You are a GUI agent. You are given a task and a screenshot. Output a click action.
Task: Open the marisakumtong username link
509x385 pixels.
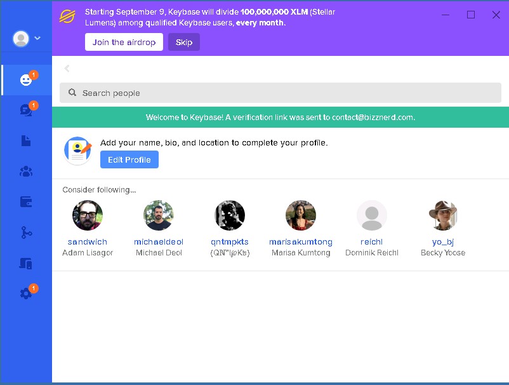click(301, 241)
